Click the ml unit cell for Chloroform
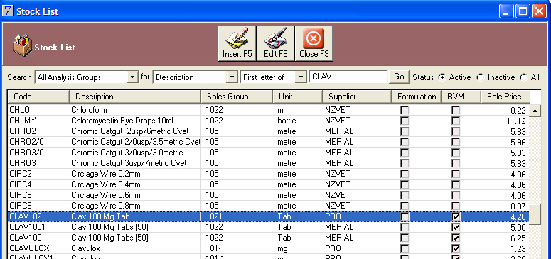Viewport: 551px width, 259px height. (x=298, y=110)
